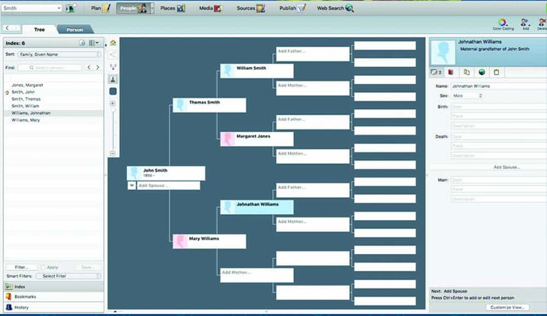Open Facts tab icon in person panel
The height and width of the screenshot is (316, 547).
click(436, 72)
